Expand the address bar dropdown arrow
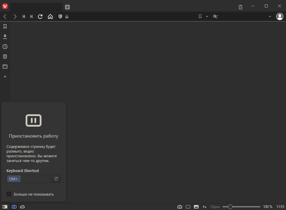The height and width of the screenshot is (210, 286). click(x=207, y=16)
